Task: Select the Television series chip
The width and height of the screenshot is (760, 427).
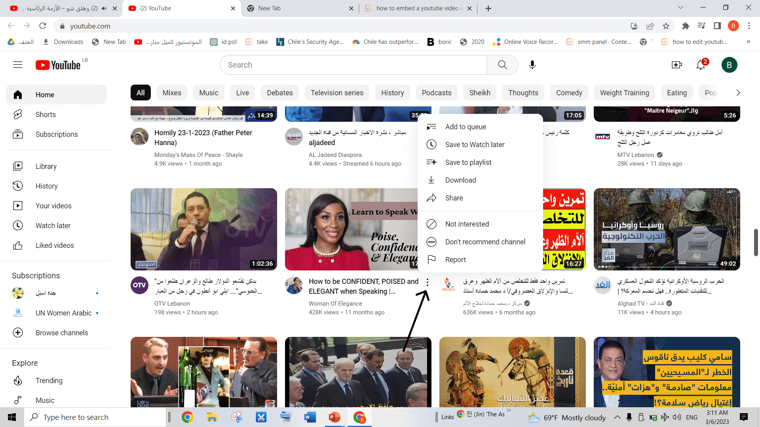Action: (x=337, y=93)
